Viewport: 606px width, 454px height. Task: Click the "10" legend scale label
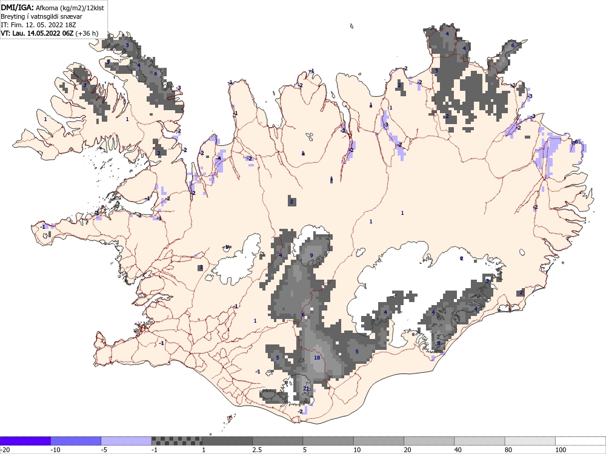click(358, 450)
